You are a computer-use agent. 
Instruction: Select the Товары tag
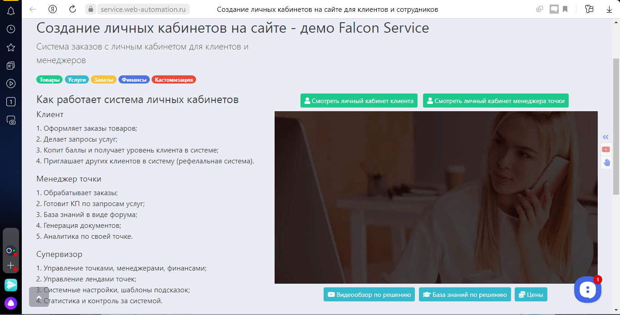tap(49, 80)
